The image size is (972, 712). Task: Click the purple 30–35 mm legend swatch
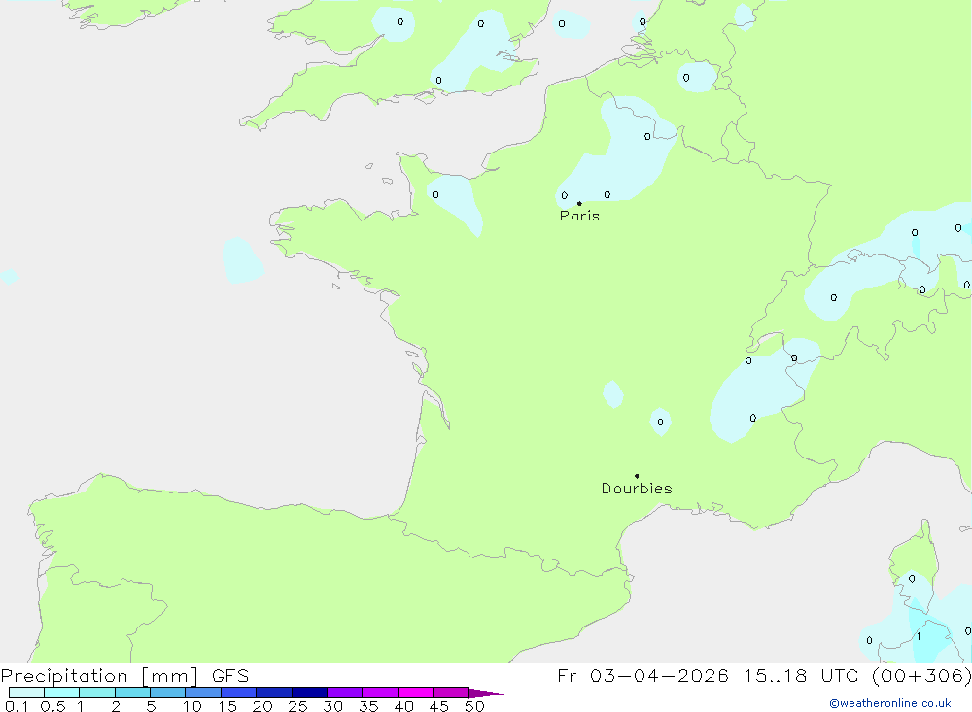pyautogui.click(x=345, y=693)
